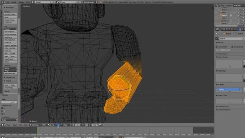245x138 pixels.
Task: Toggle X constraint axis checkbox
Action: 2,108
